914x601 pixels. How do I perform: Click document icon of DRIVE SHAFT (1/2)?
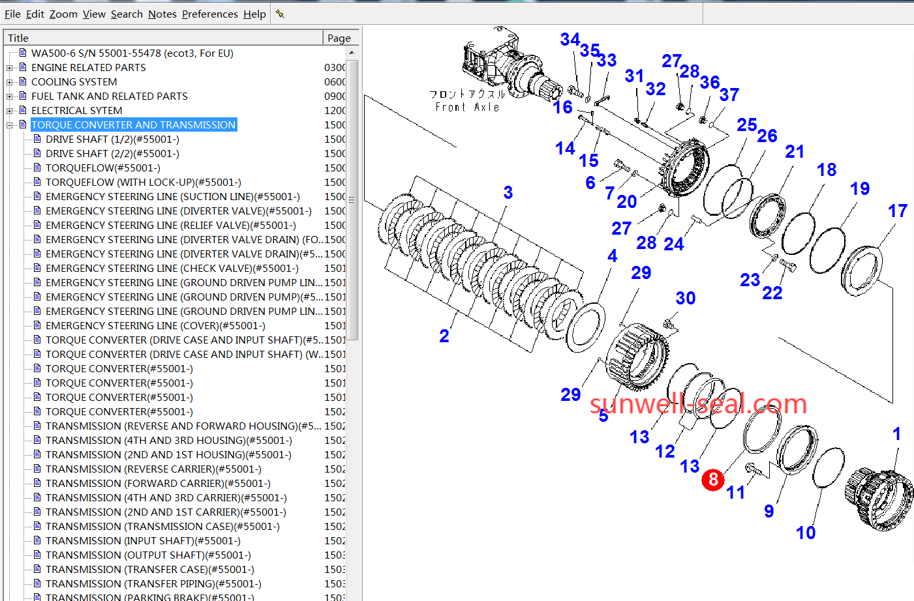[x=37, y=139]
